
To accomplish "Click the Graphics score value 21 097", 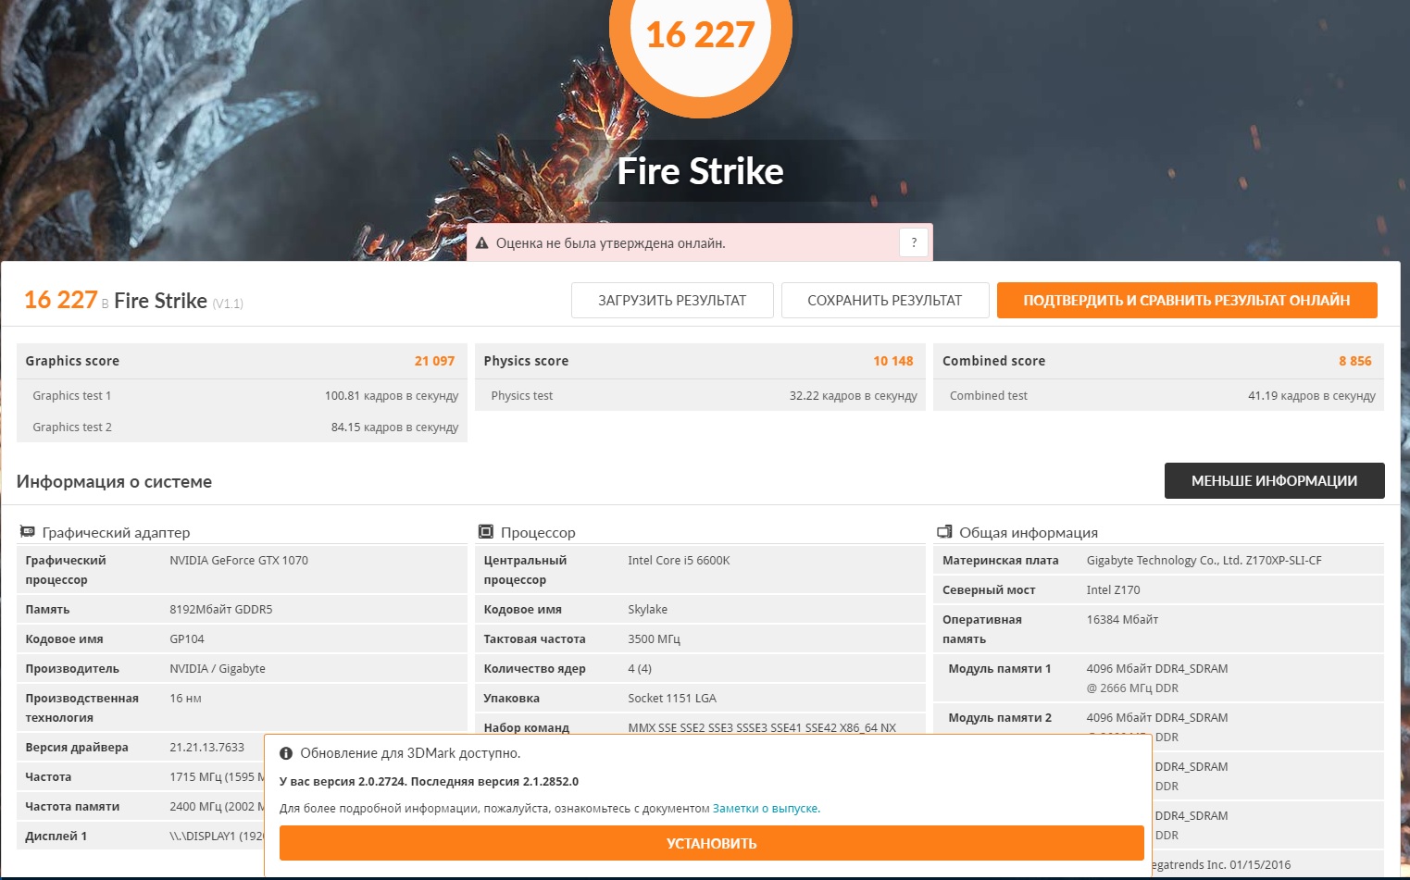I will (x=434, y=361).
